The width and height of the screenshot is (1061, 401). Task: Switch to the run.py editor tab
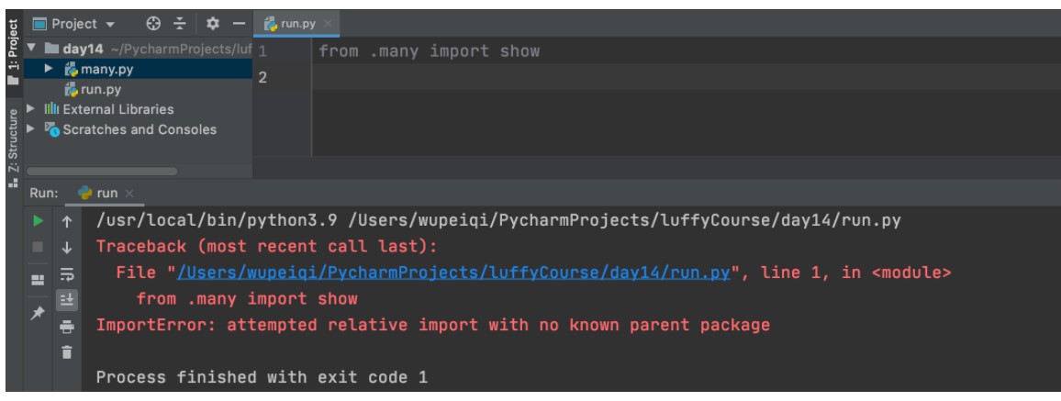(296, 23)
